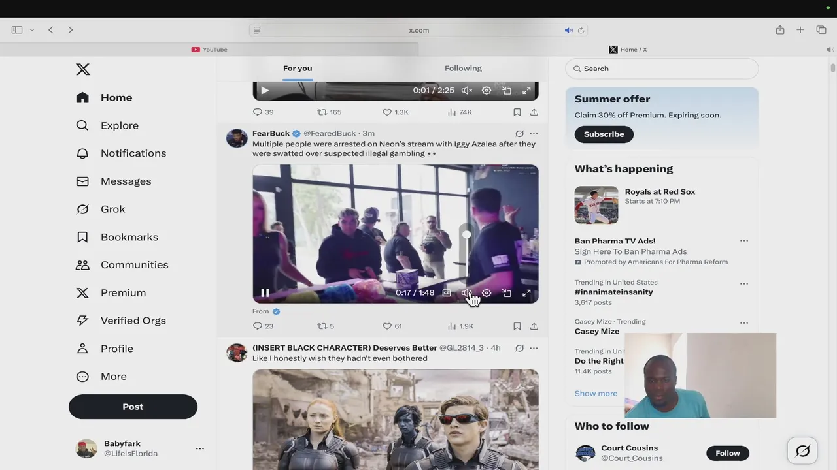Click Show more under What's happening

pos(596,394)
